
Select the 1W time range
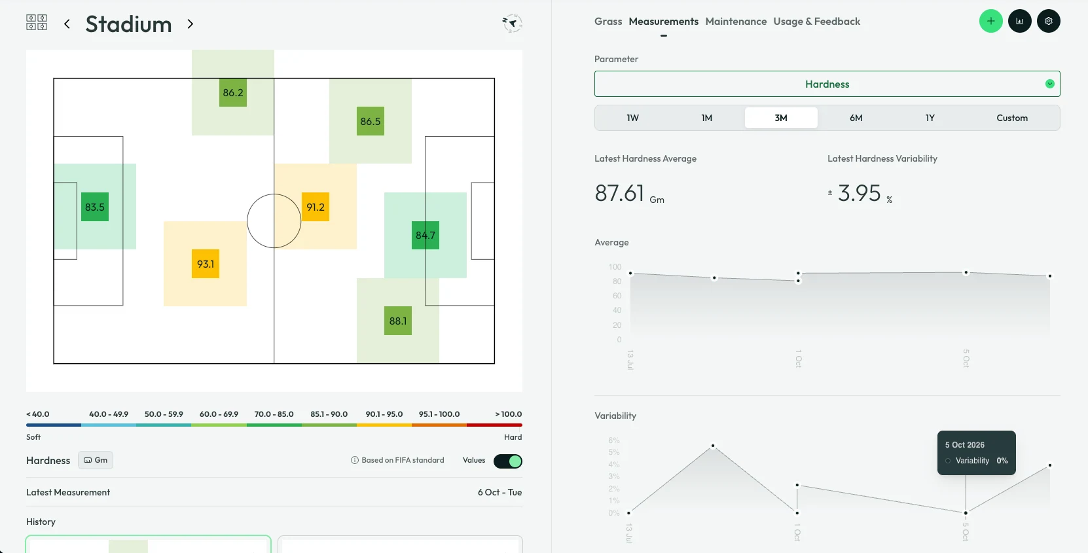tap(632, 118)
